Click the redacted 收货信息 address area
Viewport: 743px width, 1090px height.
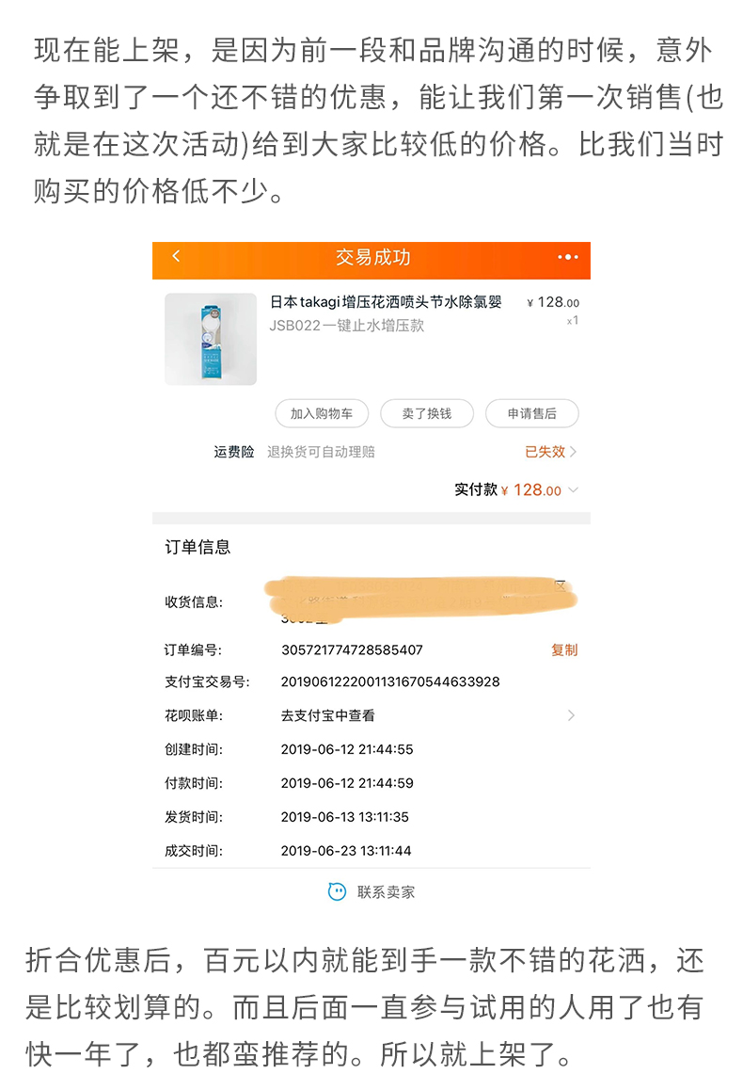[x=420, y=598]
